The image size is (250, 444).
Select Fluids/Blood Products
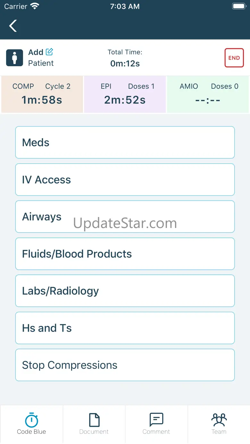125,254
